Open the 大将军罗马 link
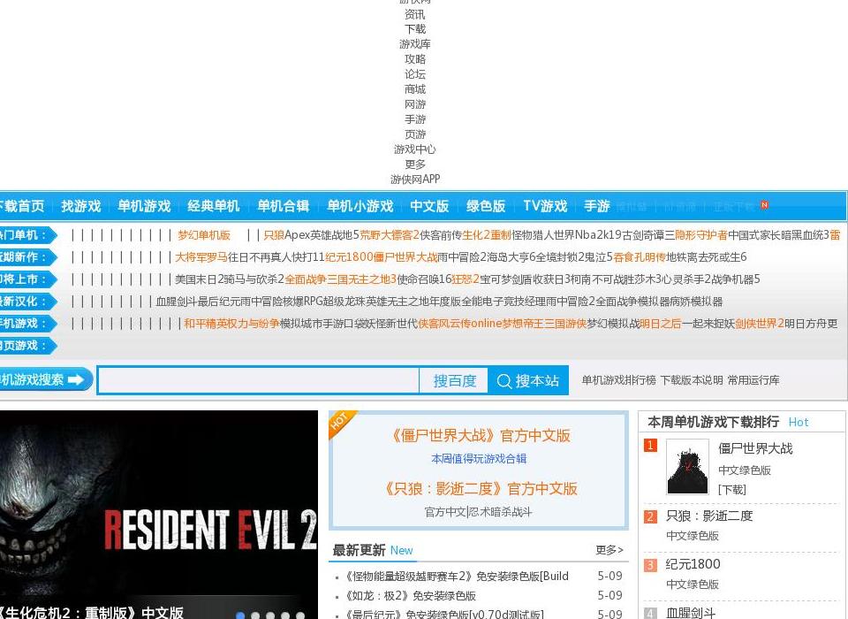 (201, 257)
